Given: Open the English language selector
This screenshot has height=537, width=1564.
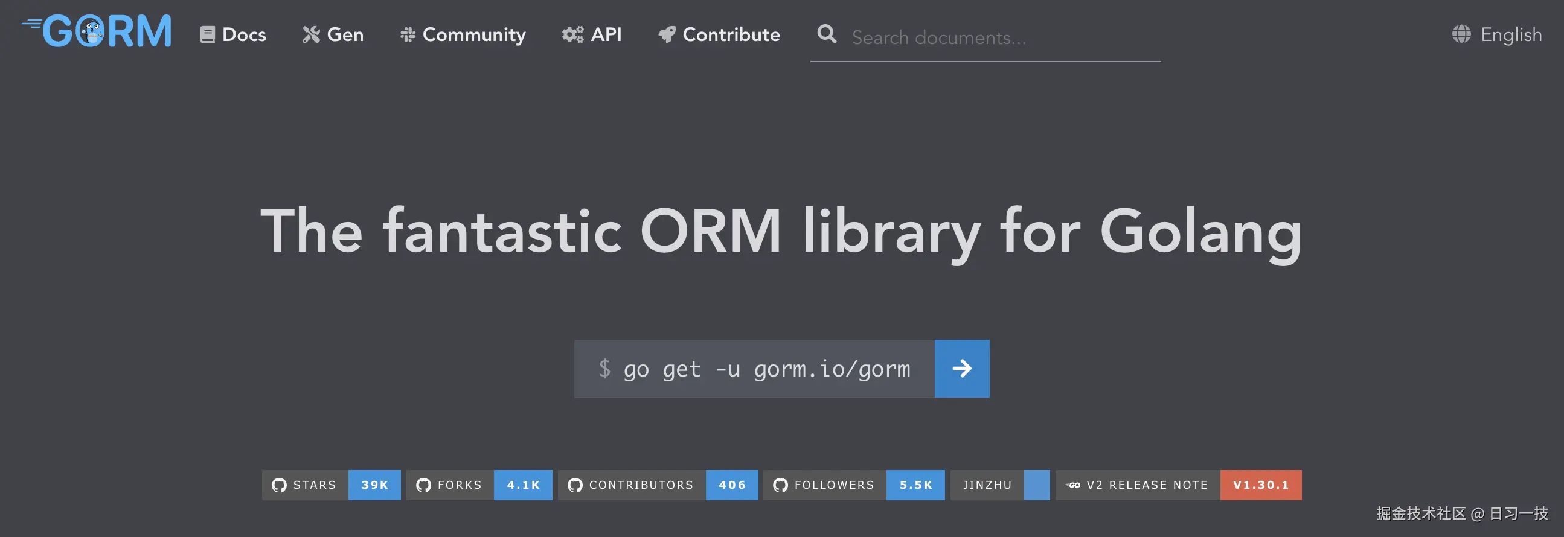Looking at the screenshot, I should pos(1497,34).
